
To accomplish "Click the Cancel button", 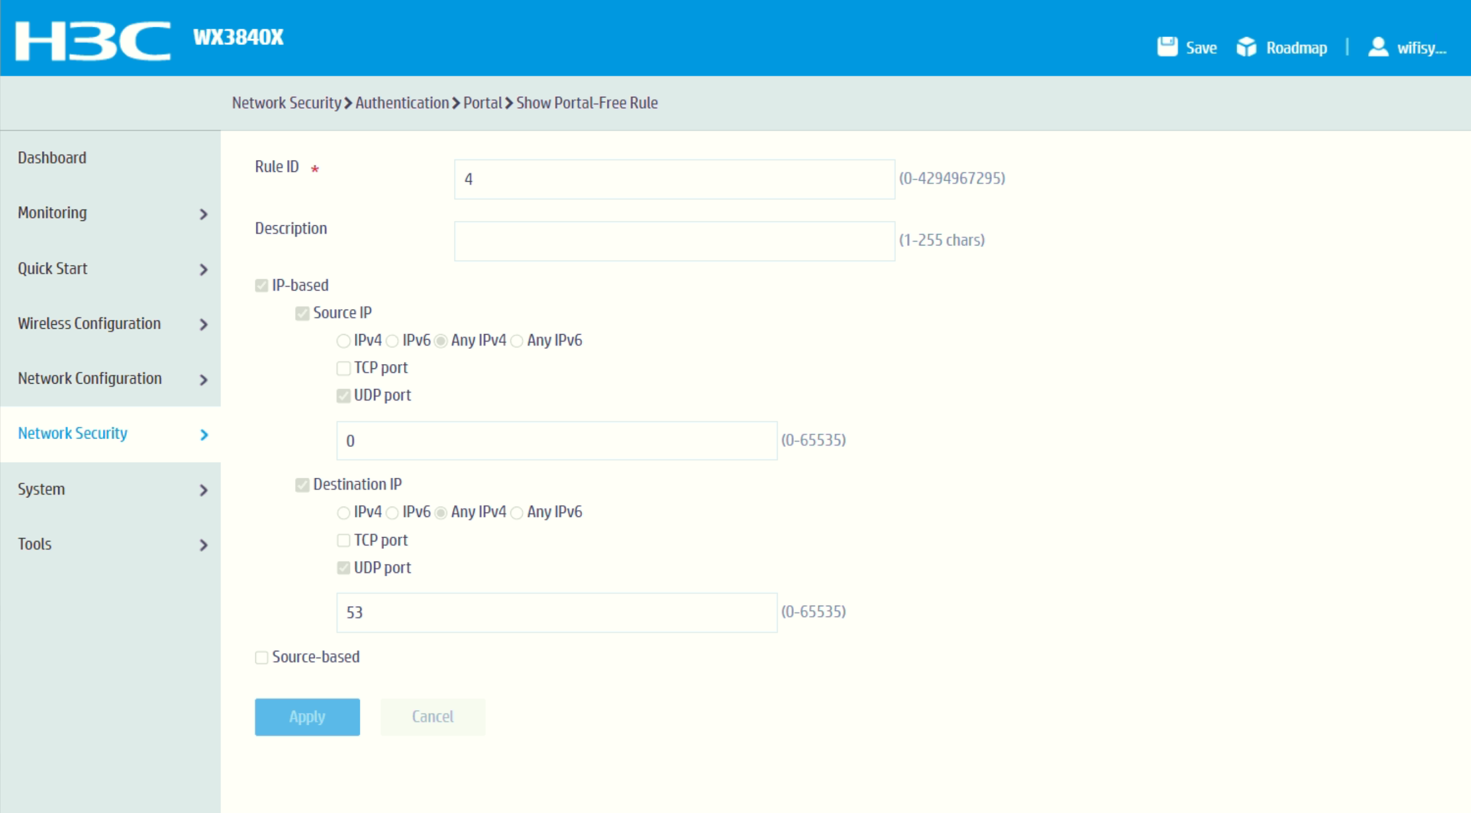I will (432, 717).
